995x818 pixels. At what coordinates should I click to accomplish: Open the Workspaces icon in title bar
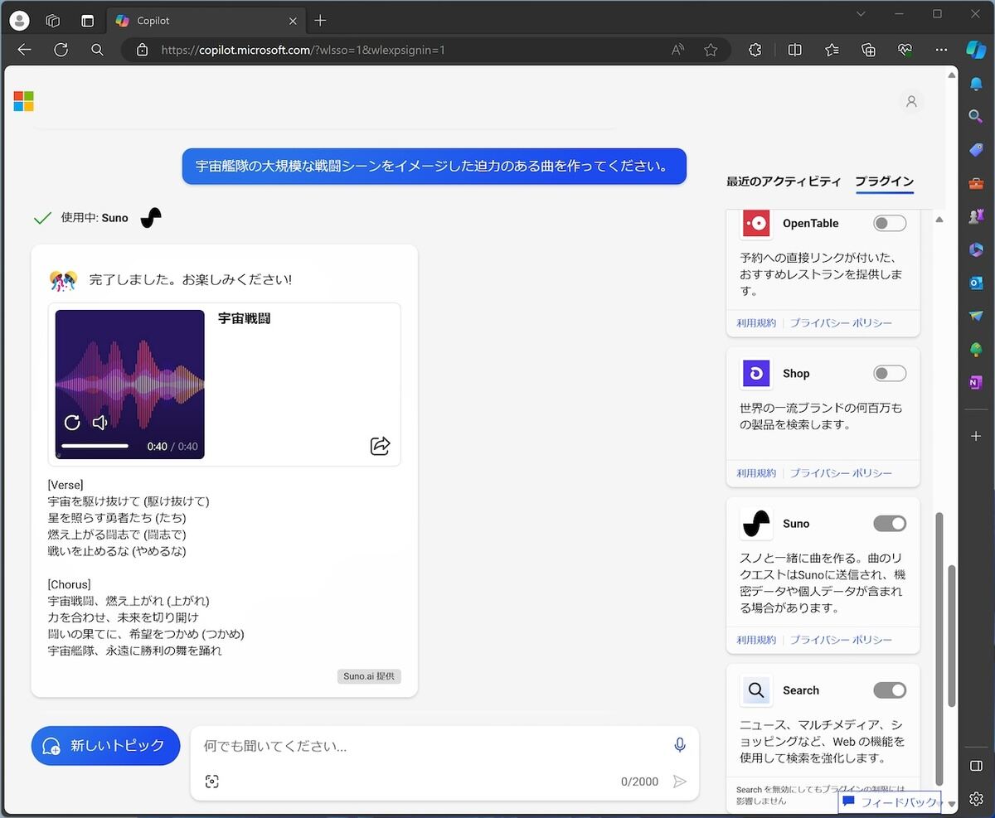click(52, 21)
